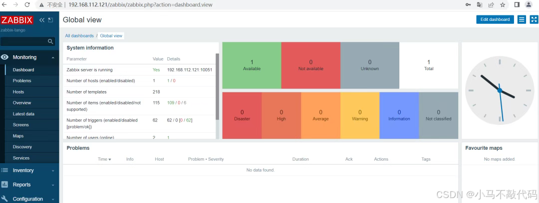
Task: Click the System information widget heading
Action: (x=90, y=48)
